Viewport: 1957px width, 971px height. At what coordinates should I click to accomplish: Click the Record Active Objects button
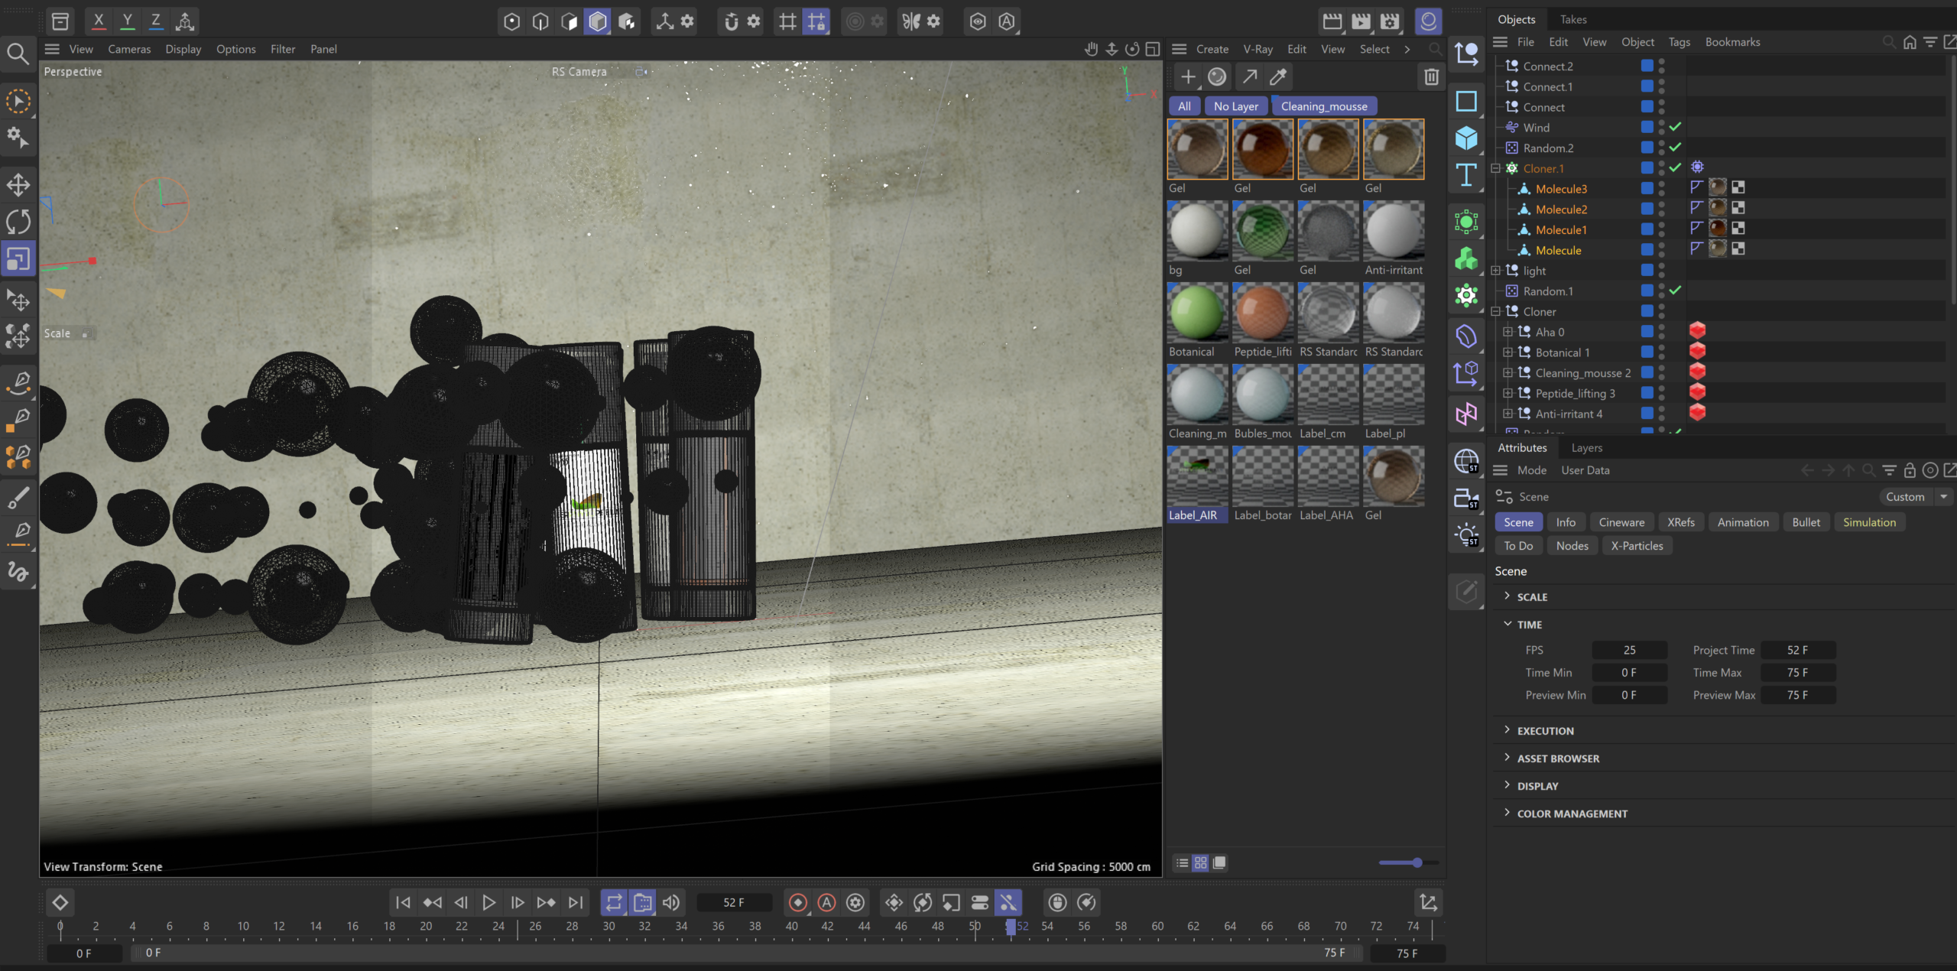click(x=798, y=902)
